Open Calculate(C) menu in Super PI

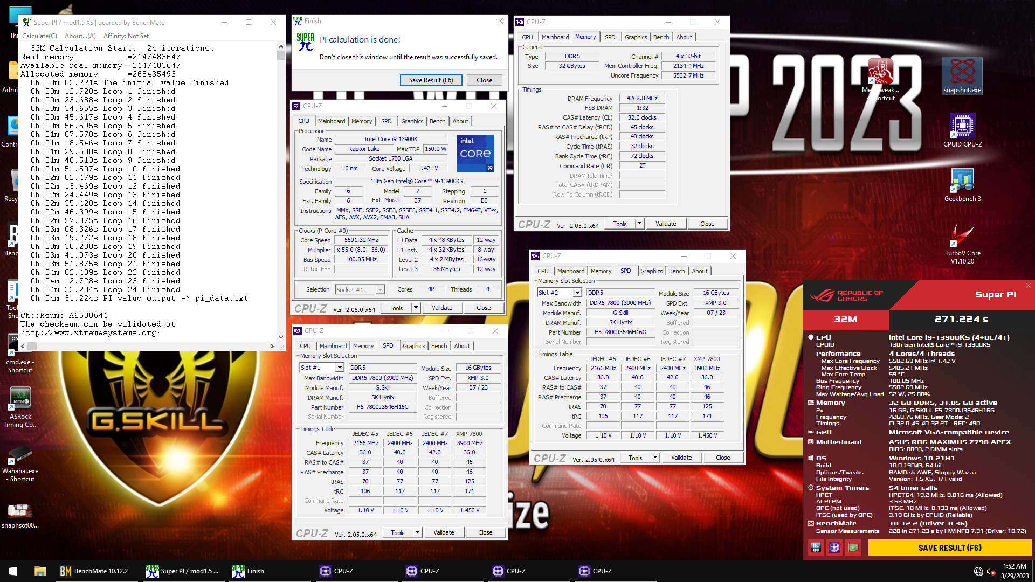tap(39, 36)
